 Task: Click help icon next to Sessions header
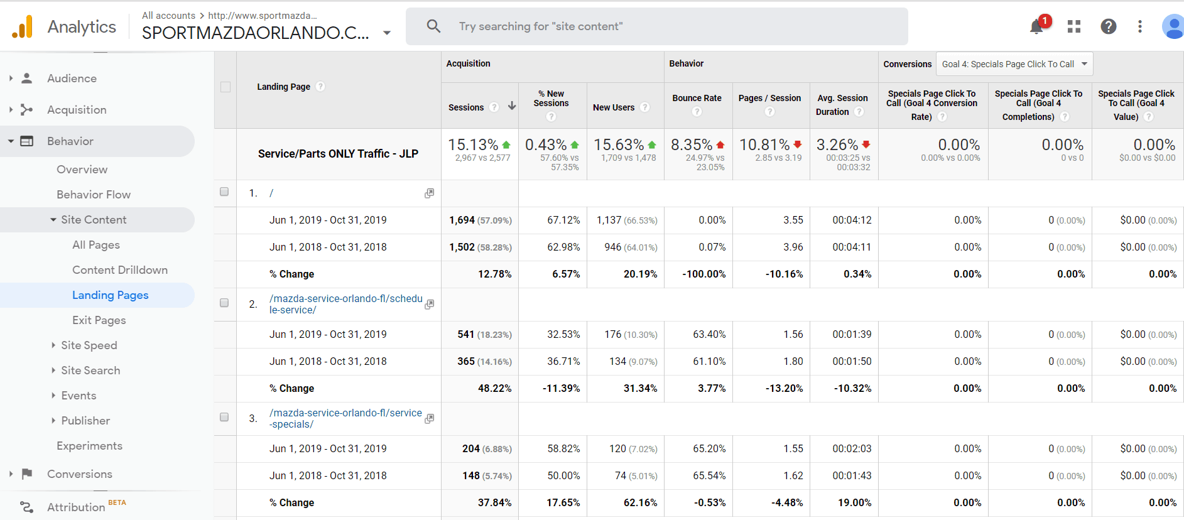[x=494, y=107]
